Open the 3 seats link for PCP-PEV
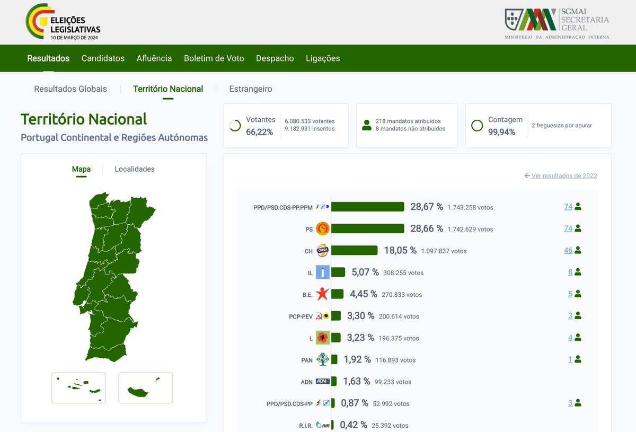The width and height of the screenshot is (636, 432). (x=570, y=316)
